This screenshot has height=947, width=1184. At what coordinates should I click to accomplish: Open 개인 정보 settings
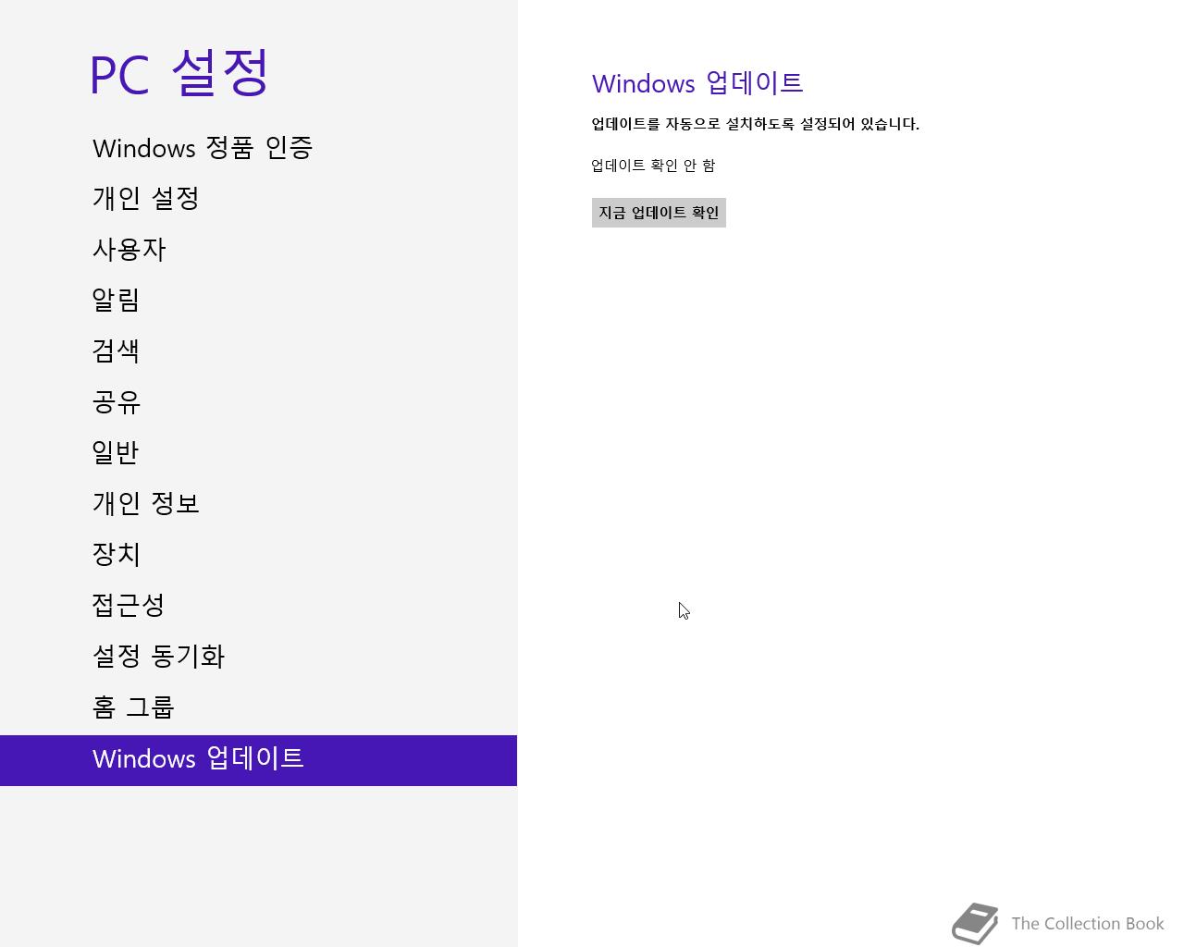pyautogui.click(x=258, y=504)
